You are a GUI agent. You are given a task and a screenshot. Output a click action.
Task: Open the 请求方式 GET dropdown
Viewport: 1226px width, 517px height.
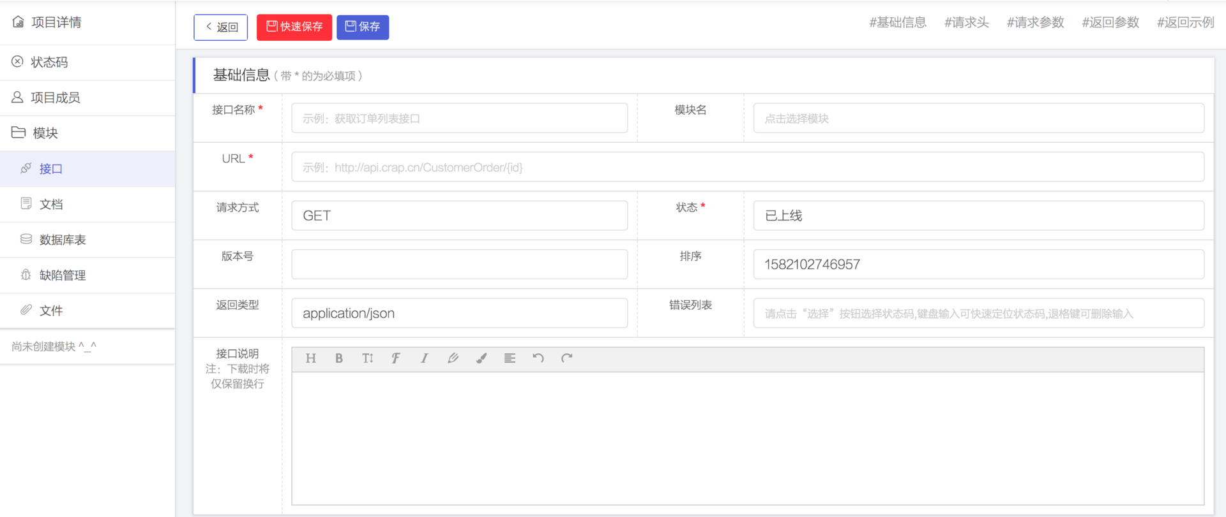tap(459, 215)
